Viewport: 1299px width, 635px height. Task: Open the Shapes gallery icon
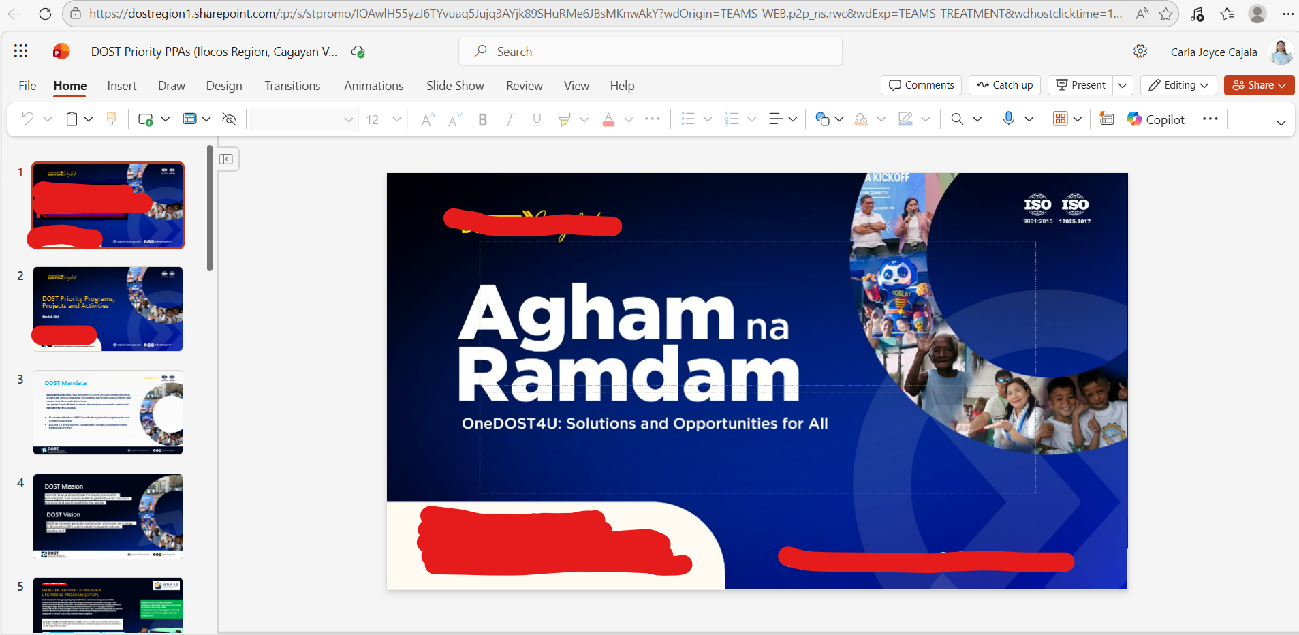pos(822,119)
